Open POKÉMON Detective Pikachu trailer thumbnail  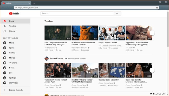(85, 33)
